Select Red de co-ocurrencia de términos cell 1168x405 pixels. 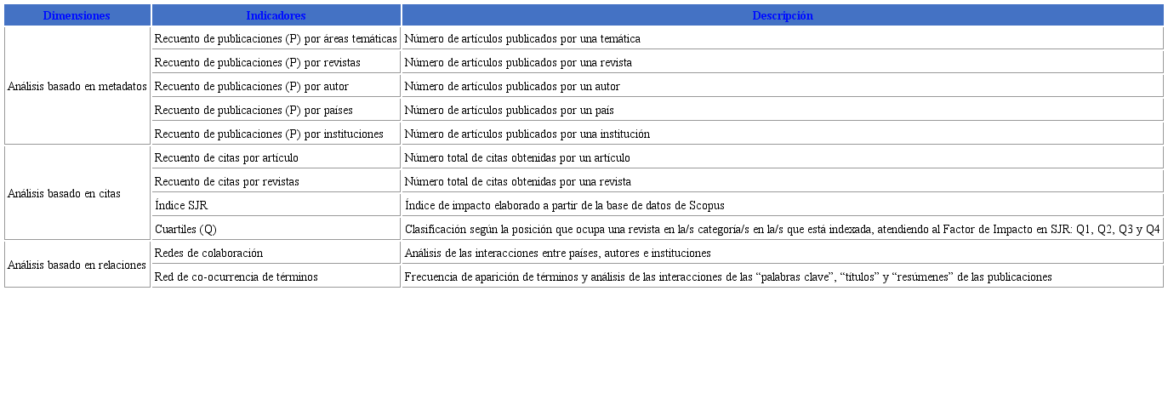(x=236, y=277)
